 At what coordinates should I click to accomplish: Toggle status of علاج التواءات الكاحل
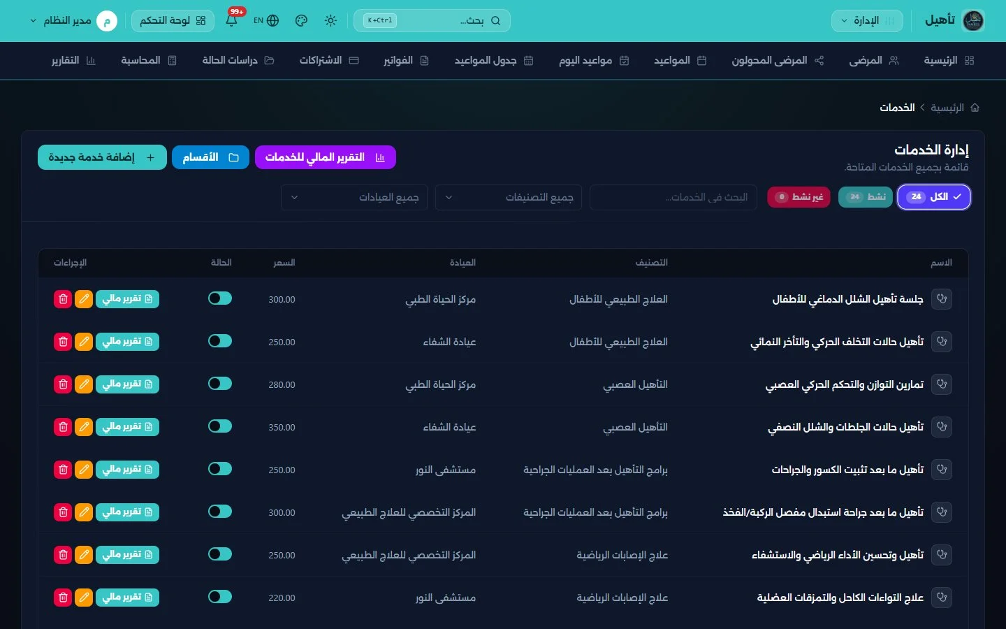tap(220, 597)
